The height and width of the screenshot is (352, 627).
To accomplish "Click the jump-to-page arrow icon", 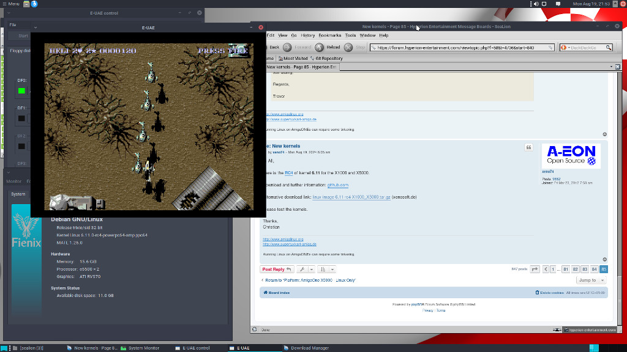I will pyautogui.click(x=535, y=269).
